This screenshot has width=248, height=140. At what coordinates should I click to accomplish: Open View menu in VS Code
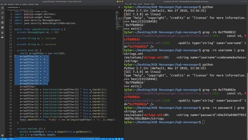click(17, 4)
